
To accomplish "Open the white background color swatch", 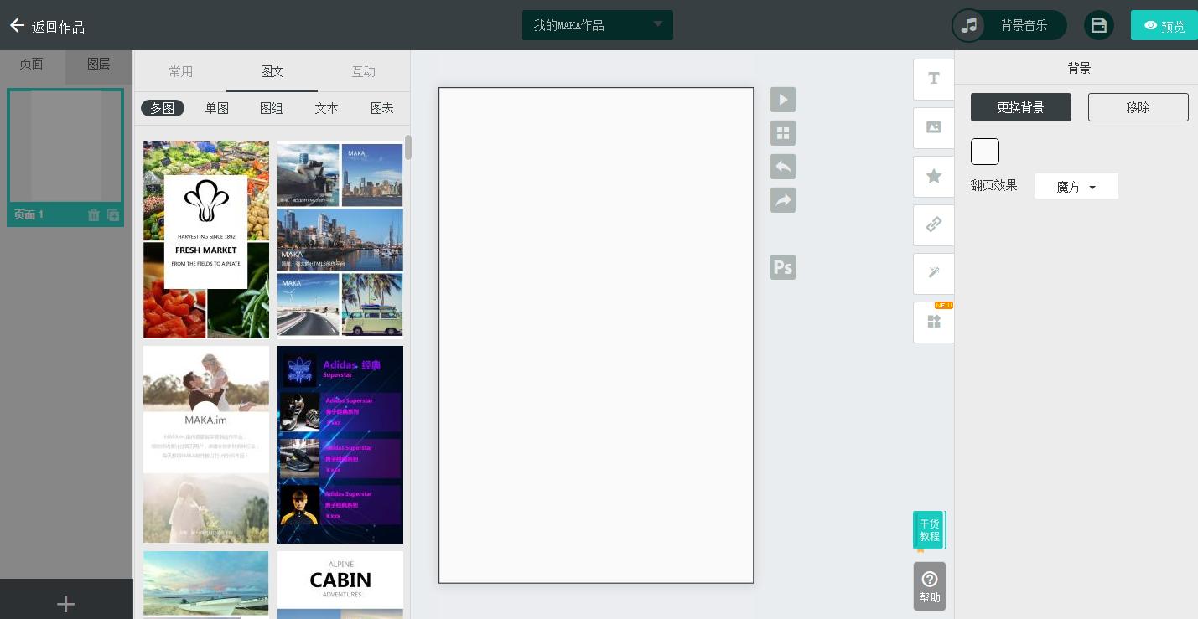I will (x=985, y=152).
